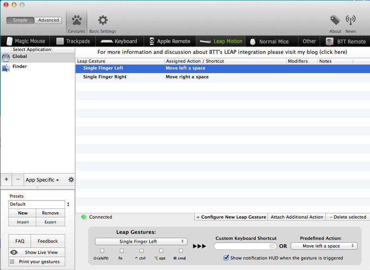Viewport: 370px width, 270px height.
Task: Clear the Custom Keyboard Shortcut field icon
Action: coord(272,246)
